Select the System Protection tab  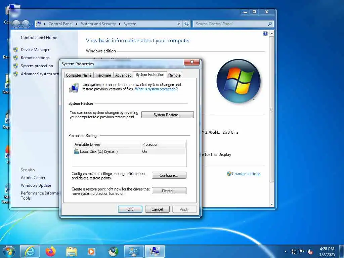(150, 75)
